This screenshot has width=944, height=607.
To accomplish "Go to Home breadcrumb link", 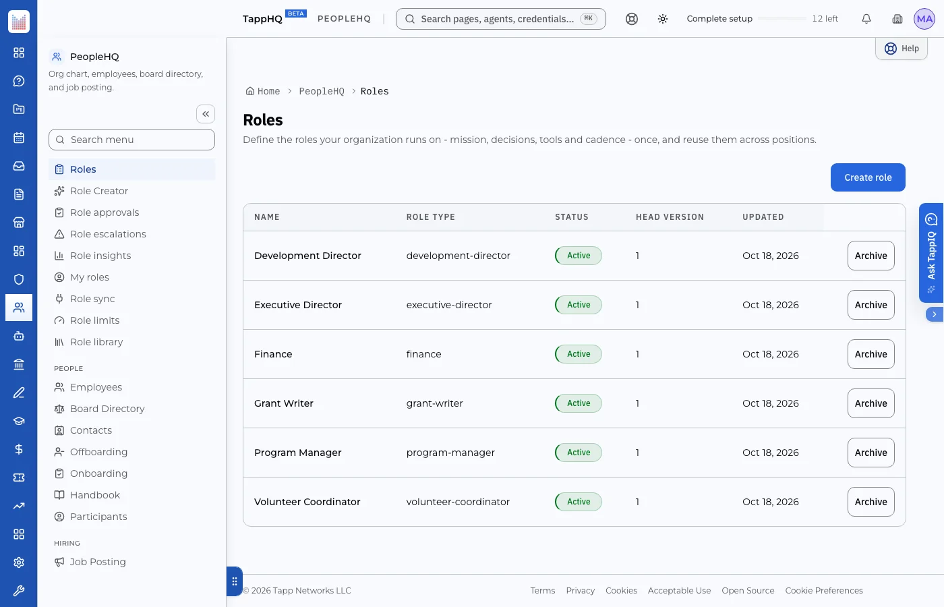I will pyautogui.click(x=263, y=91).
